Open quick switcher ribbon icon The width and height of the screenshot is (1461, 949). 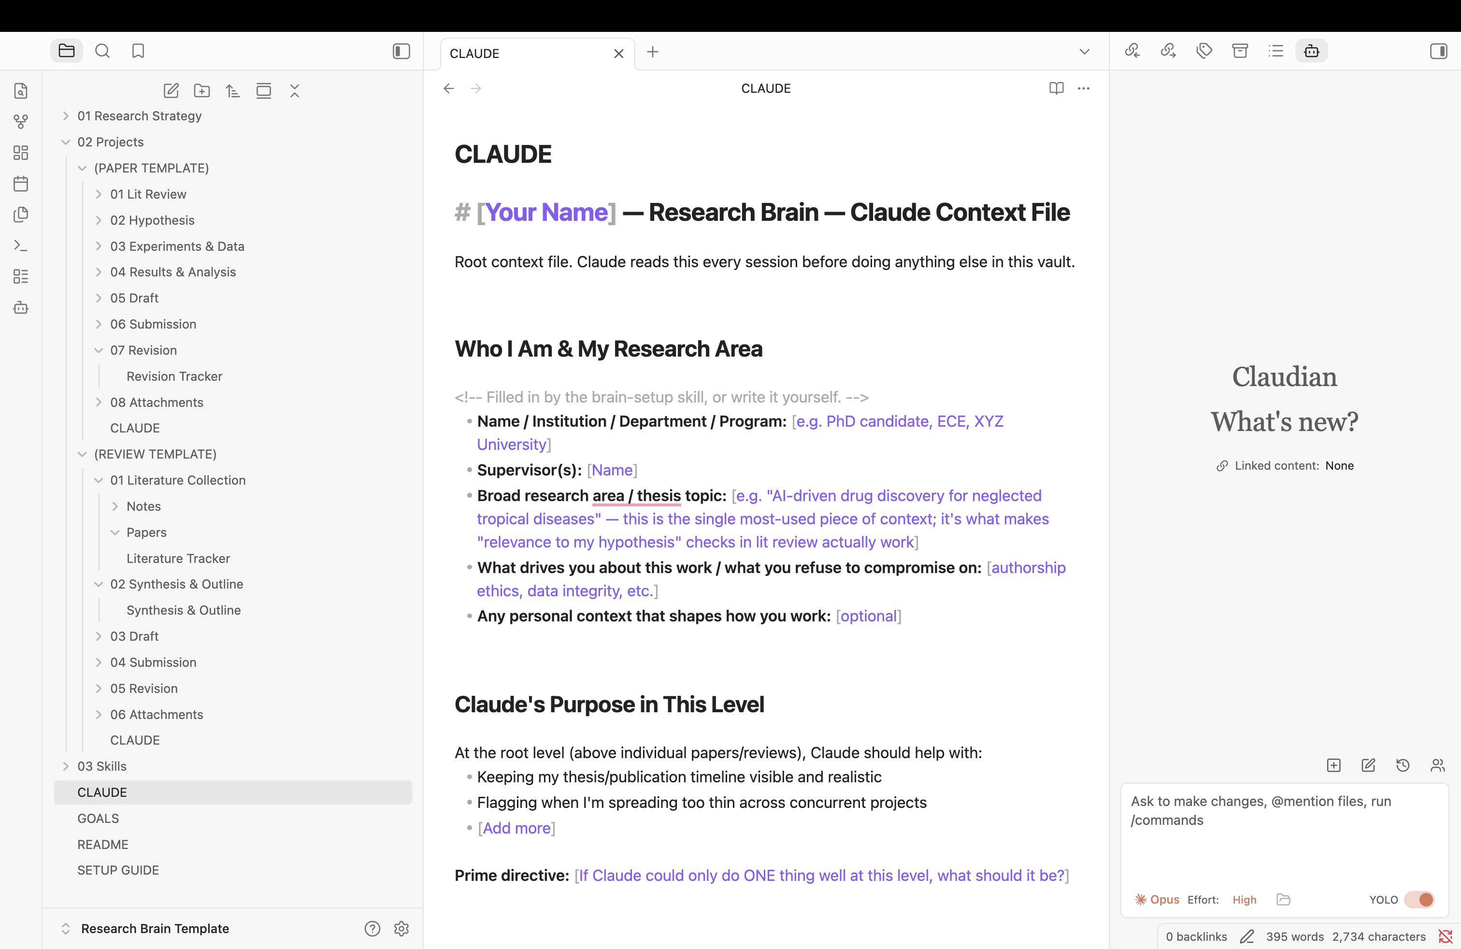coord(21,91)
